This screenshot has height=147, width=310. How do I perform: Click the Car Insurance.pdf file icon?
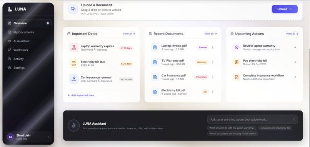click(x=155, y=77)
